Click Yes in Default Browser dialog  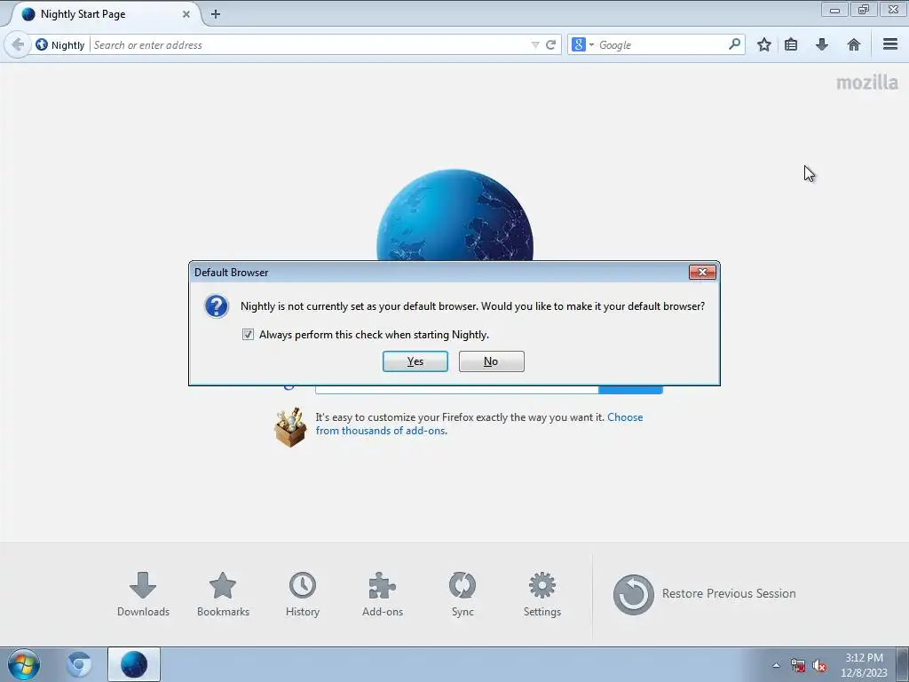pyautogui.click(x=415, y=361)
